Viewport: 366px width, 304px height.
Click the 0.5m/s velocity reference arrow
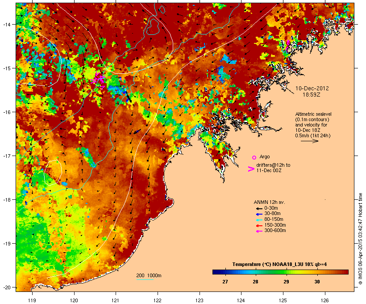click(309, 141)
